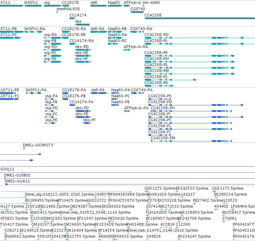Select the CG42268-RD transcript label
The image size is (255, 241).
pos(157,35)
